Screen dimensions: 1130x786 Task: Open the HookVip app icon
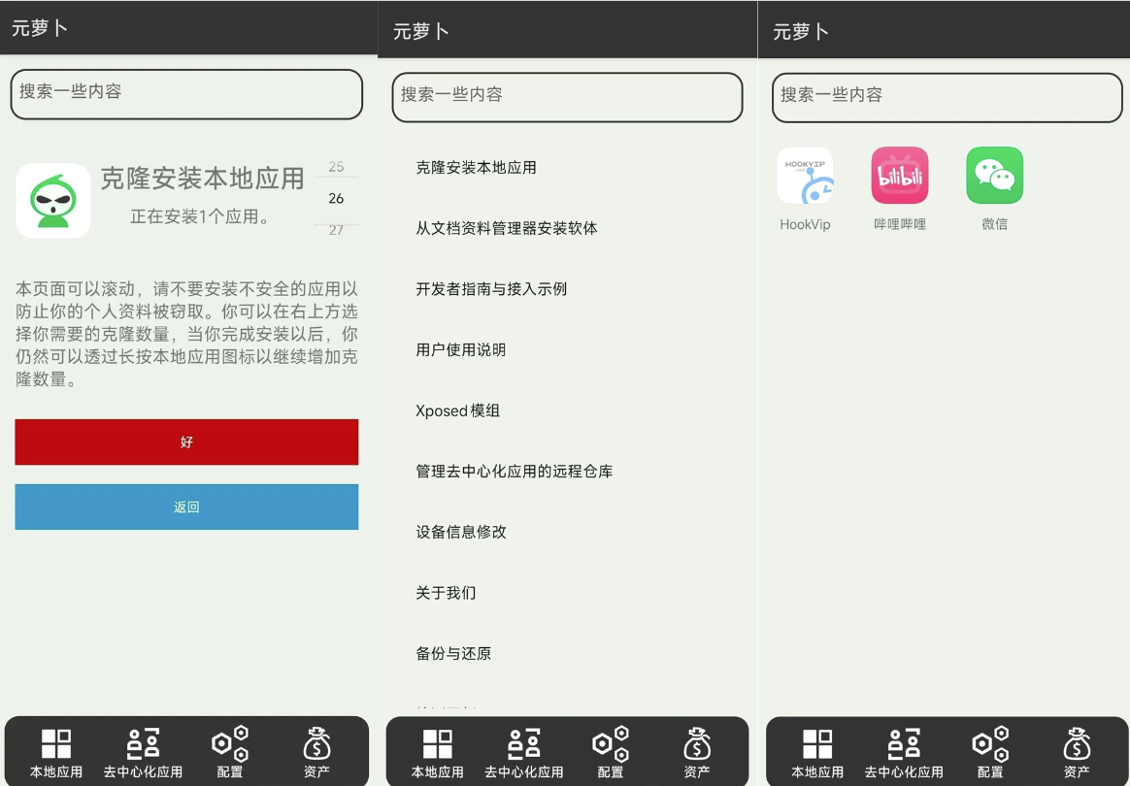[x=805, y=177]
